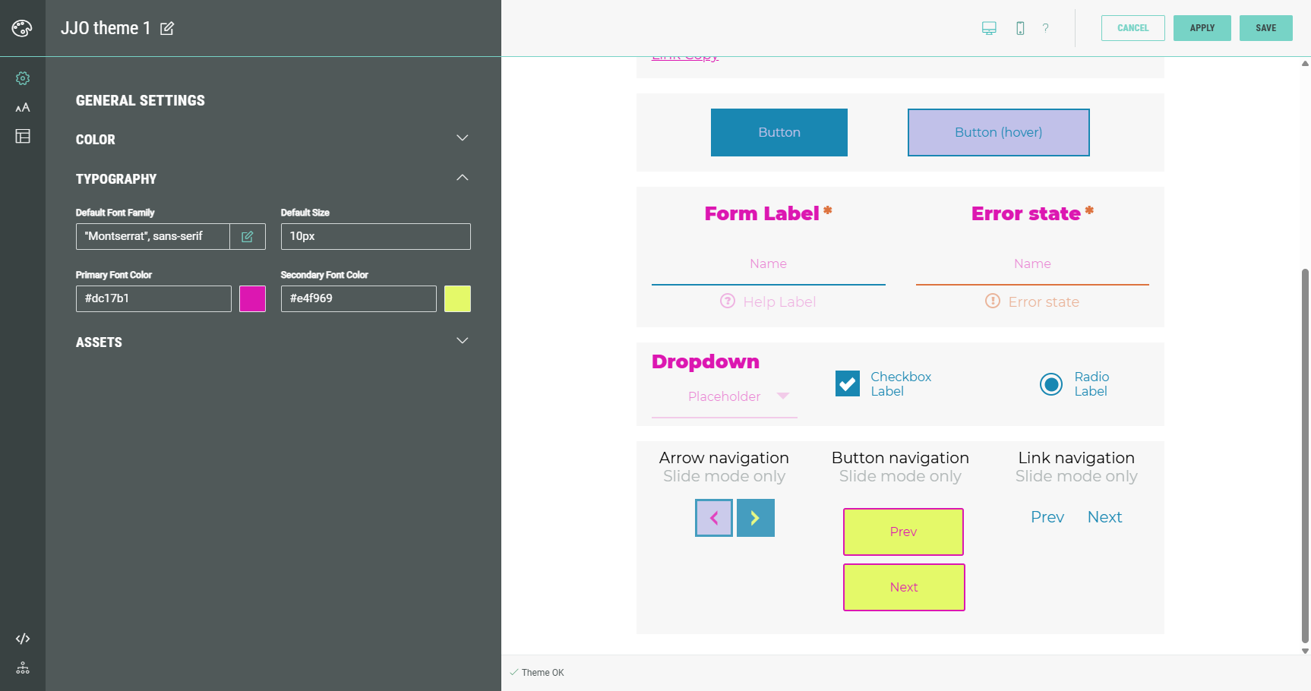Expand the Color section
This screenshot has width=1311, height=691.
coord(462,138)
